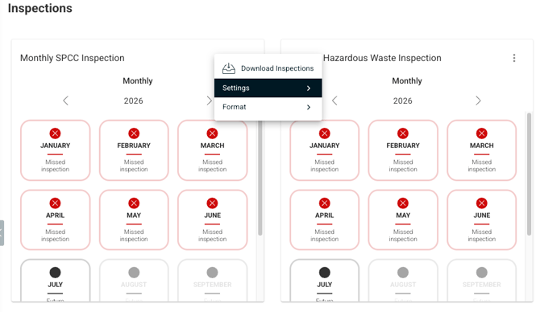Expand the Format submenu chevron
Screen dimensions: 540x312
pos(309,107)
